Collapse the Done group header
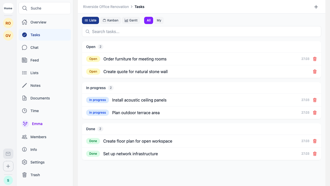This screenshot has height=186, width=330. pos(91,129)
